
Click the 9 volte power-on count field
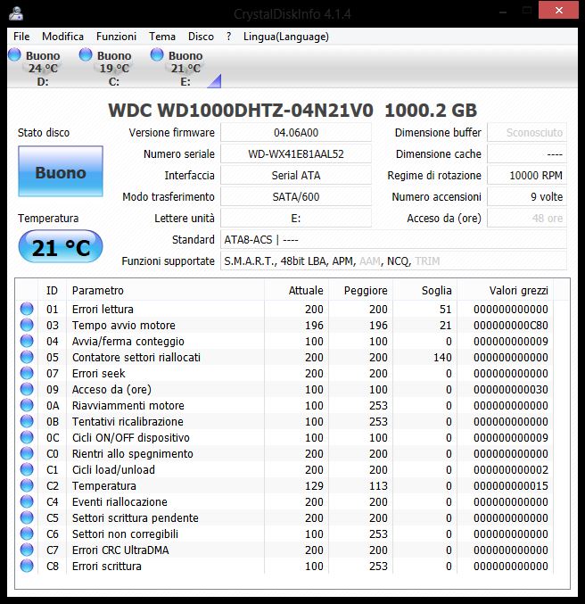click(x=527, y=197)
